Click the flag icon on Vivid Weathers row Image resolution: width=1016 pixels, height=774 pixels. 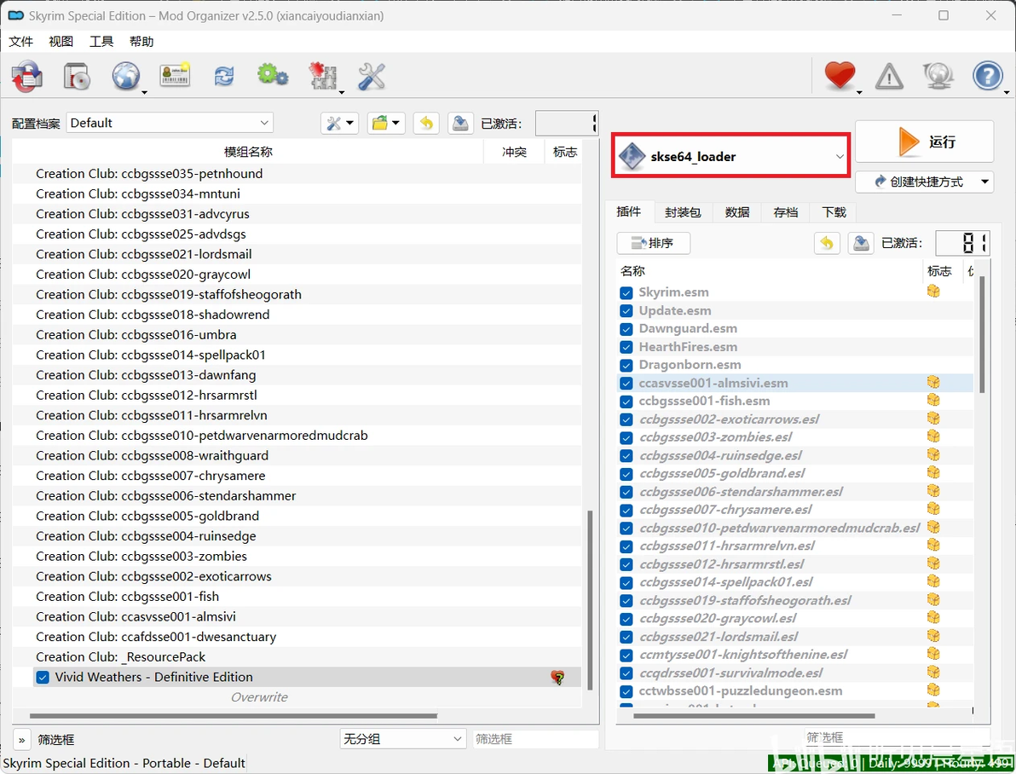point(557,678)
